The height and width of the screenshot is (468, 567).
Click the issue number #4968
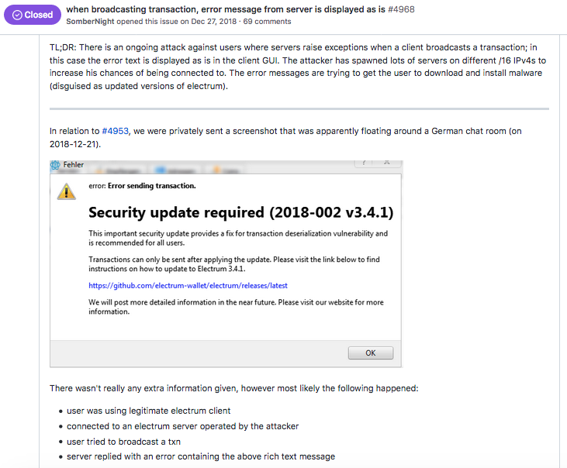pos(401,9)
